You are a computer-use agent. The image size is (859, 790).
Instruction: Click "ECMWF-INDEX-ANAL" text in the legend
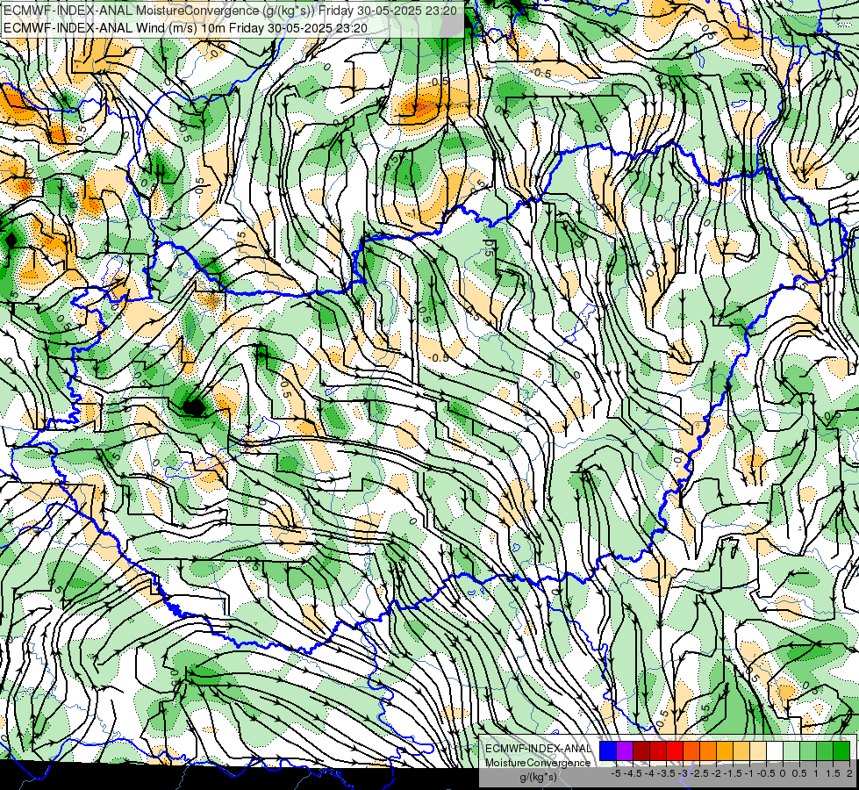(x=539, y=749)
